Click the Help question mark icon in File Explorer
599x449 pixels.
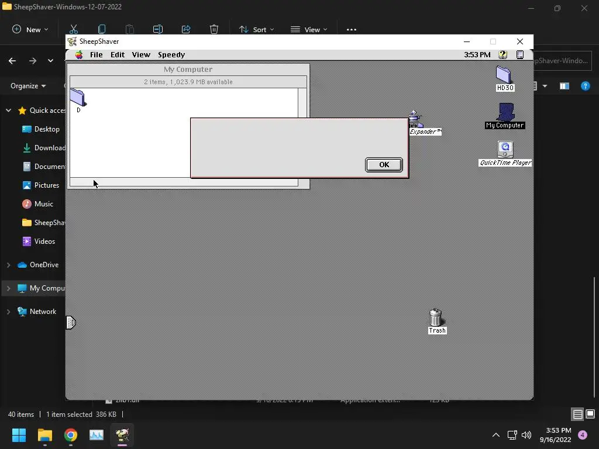585,86
